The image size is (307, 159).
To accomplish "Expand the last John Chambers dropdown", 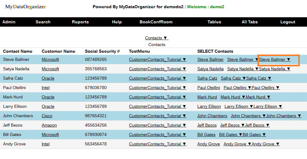I will pyautogui.click(x=283, y=116).
